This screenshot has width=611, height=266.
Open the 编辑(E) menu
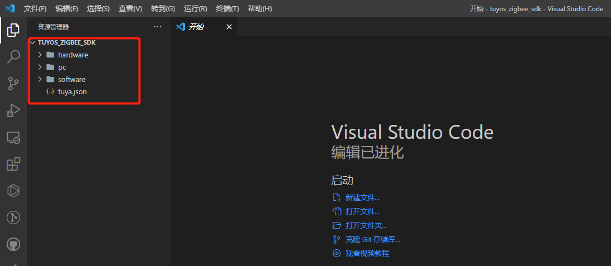click(67, 8)
